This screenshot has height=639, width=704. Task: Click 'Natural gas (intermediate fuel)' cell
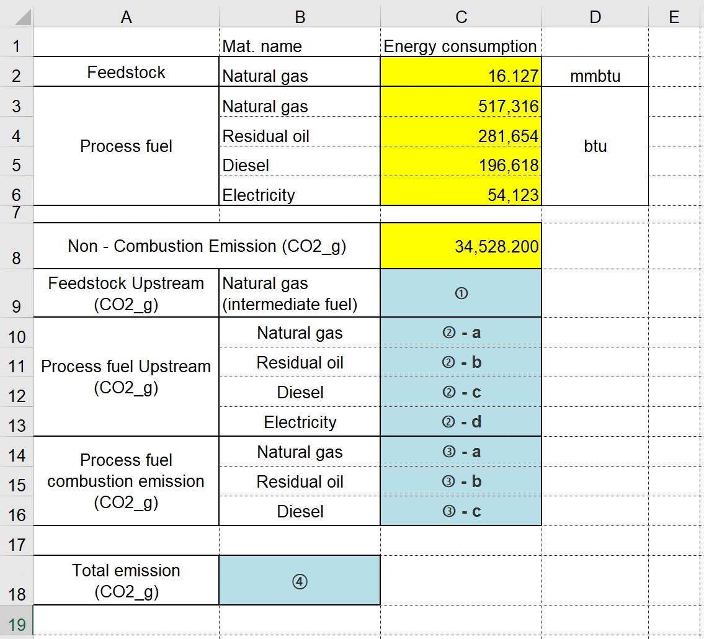click(300, 293)
